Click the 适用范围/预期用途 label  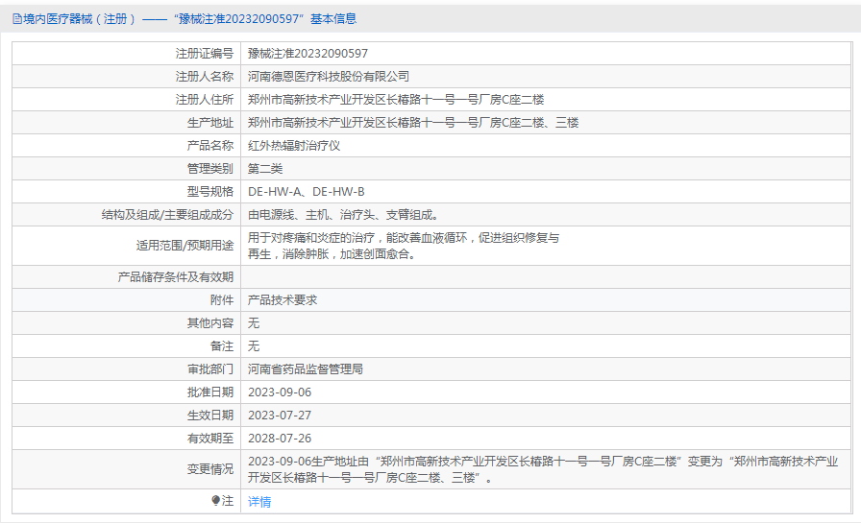tap(185, 246)
